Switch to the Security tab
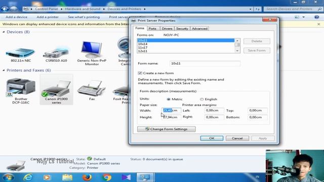 click(x=182, y=29)
